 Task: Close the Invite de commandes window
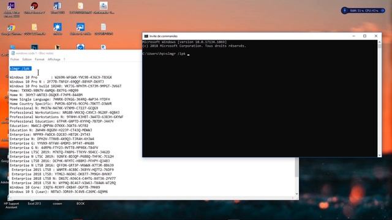pos(376,36)
